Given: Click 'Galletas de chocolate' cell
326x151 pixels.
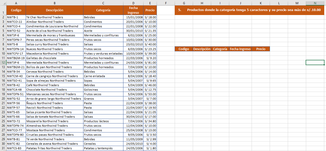Looking at the screenshot, I should pyautogui.click(x=55, y=58).
